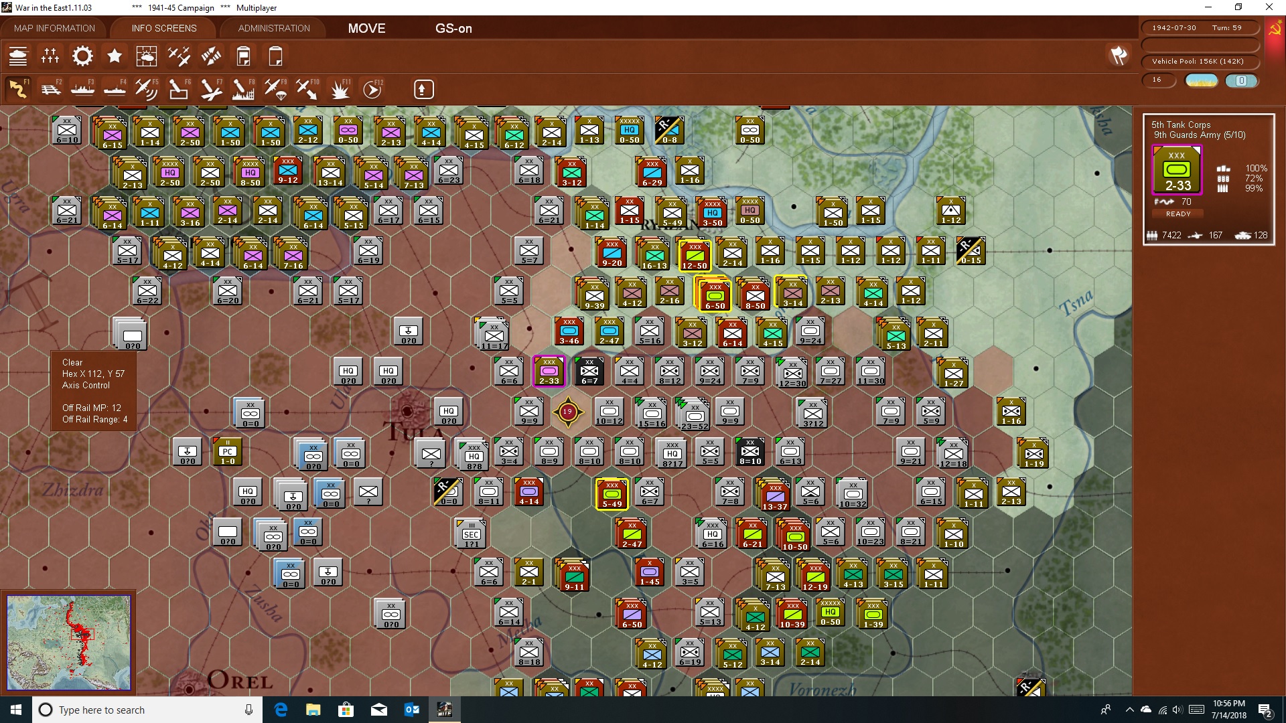Select the 10-39 red unit counter
Viewport: 1286px width, 723px height.
[x=792, y=614]
